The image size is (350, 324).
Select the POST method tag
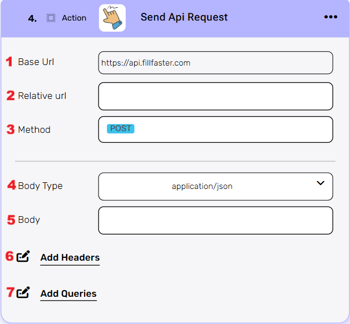121,128
